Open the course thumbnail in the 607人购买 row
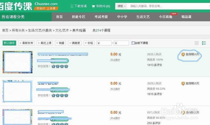Image resolution: width=210 pixels, height=125 pixels. pyautogui.click(x=18, y=117)
